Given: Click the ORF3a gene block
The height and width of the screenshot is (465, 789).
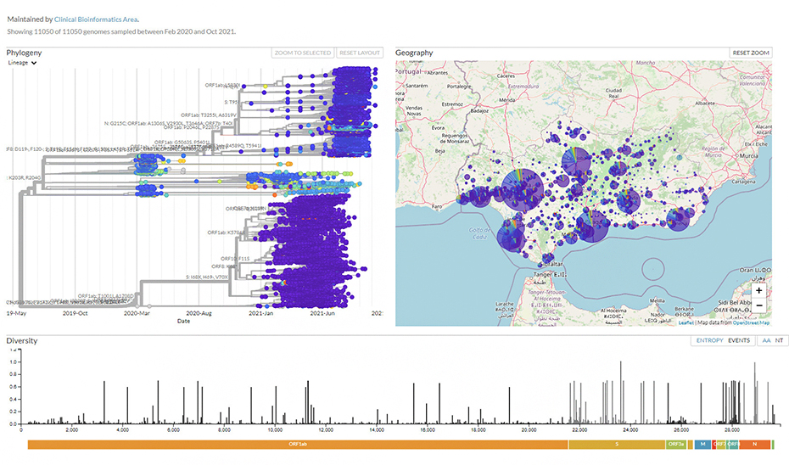Looking at the screenshot, I should [x=676, y=444].
